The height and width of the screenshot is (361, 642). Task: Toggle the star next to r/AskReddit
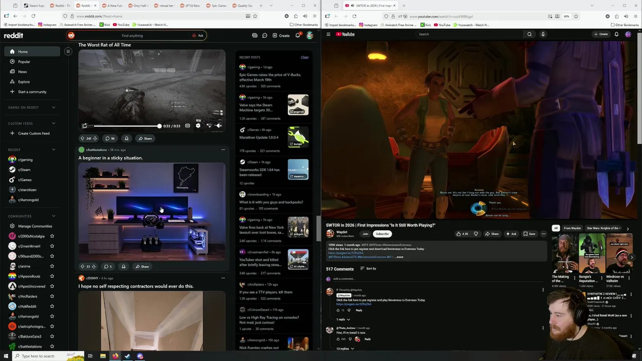pos(52,306)
